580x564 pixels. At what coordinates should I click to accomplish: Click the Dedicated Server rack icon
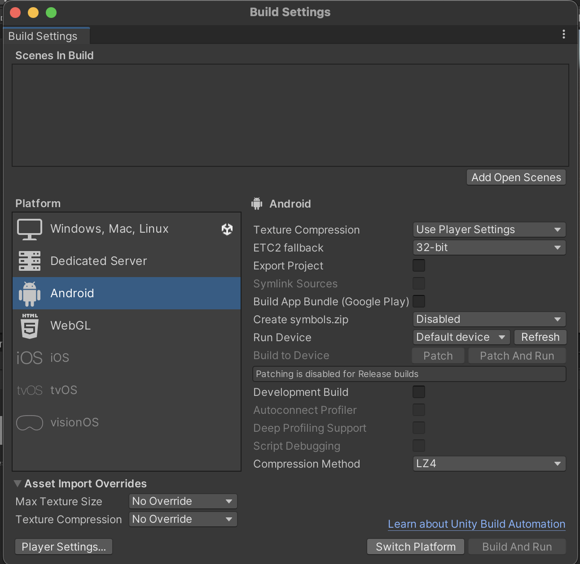click(x=30, y=261)
